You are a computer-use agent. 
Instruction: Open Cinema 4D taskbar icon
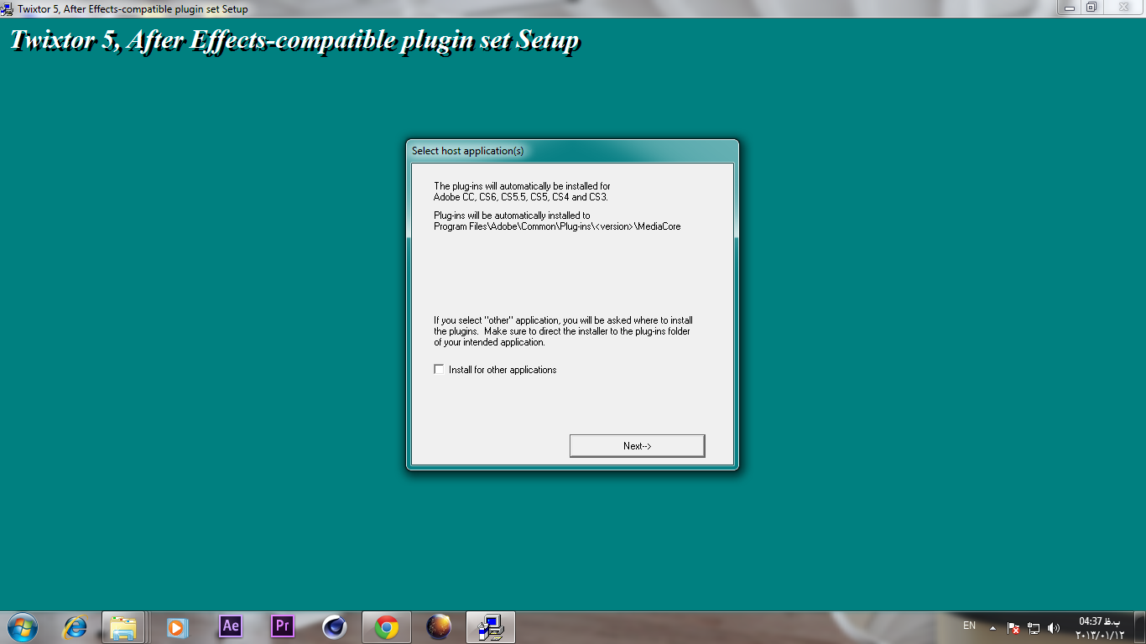click(x=335, y=627)
